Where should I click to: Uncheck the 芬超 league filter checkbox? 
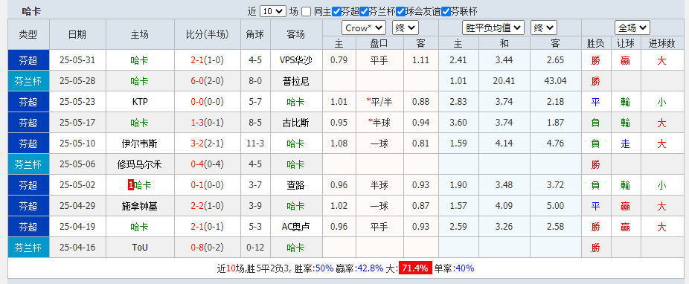click(336, 11)
